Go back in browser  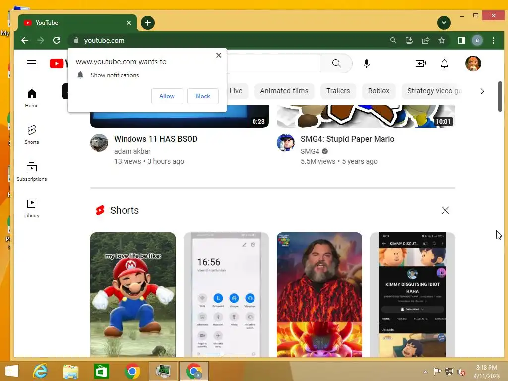(25, 40)
